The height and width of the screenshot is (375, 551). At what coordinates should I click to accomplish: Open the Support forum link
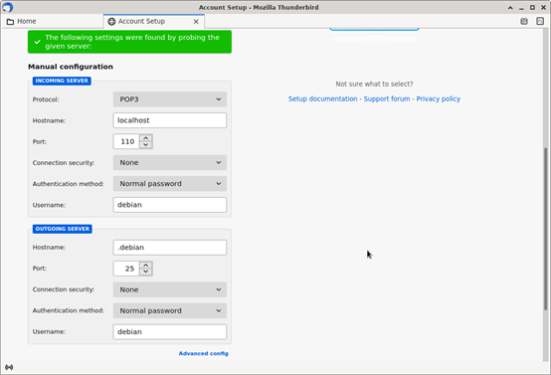[387, 98]
